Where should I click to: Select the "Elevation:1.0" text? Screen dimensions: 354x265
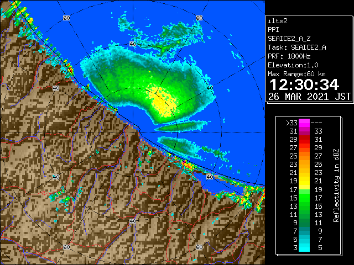(293, 65)
